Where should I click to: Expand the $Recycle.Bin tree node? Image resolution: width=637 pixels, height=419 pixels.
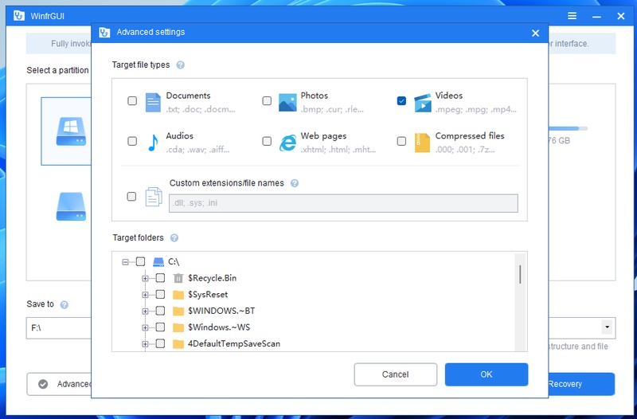click(145, 278)
